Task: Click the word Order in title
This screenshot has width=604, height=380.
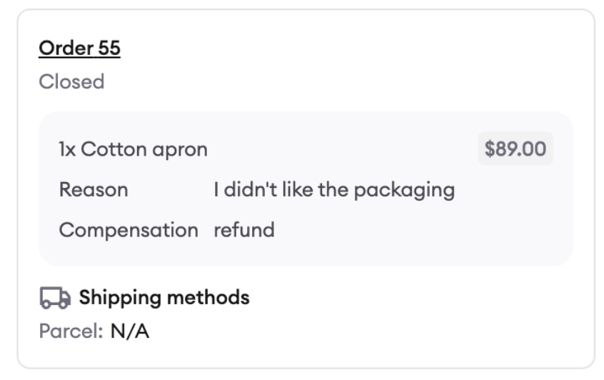Action: point(66,49)
